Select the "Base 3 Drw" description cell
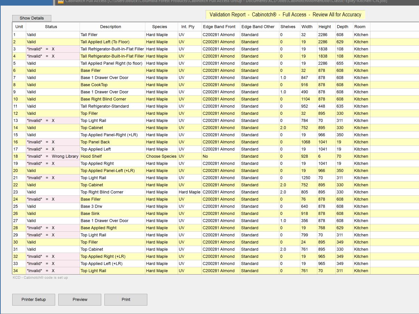This screenshot has height=314, width=419. pyautogui.click(x=112, y=207)
